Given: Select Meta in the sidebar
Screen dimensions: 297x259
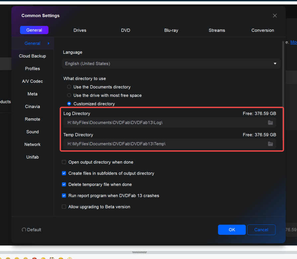Looking at the screenshot, I should tap(32, 94).
